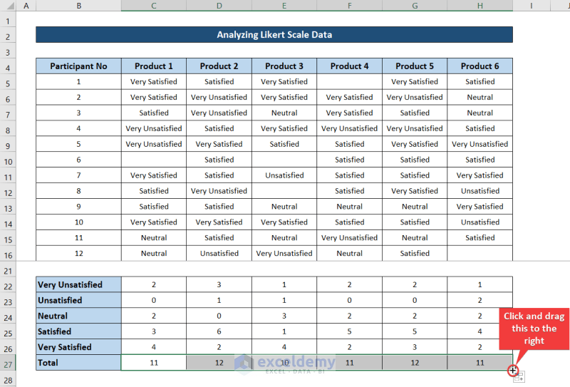Click the 'Product 4' header cell
570x387 pixels.
[x=349, y=66]
